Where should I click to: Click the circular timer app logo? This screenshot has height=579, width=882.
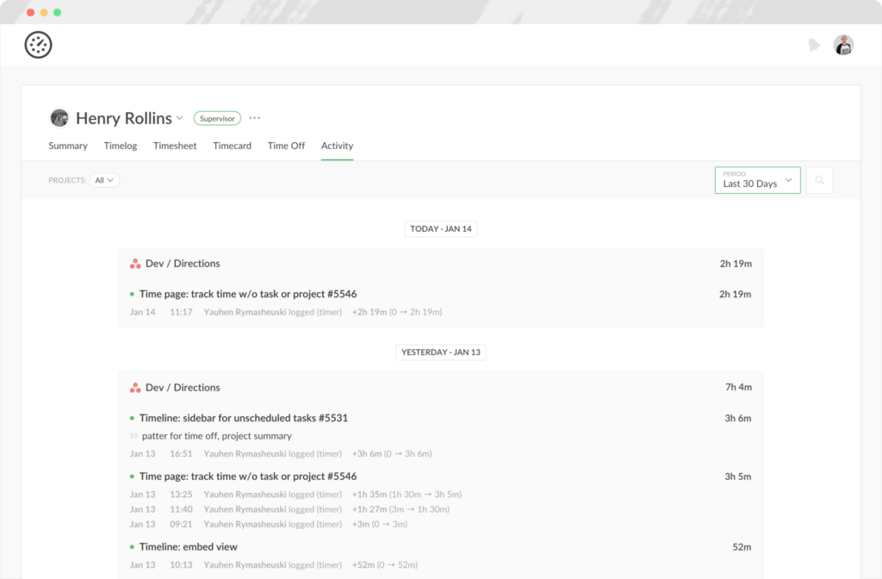38,44
